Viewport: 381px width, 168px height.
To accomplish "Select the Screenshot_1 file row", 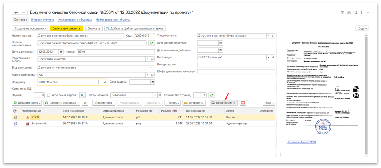I will [40, 124].
